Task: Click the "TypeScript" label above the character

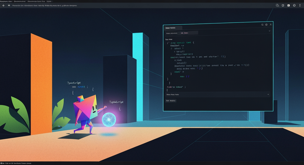Action: [74, 83]
